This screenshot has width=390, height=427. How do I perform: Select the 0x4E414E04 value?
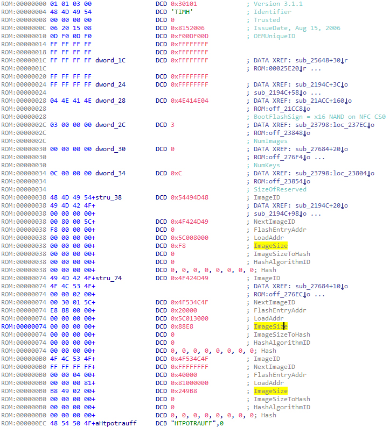[x=190, y=101]
